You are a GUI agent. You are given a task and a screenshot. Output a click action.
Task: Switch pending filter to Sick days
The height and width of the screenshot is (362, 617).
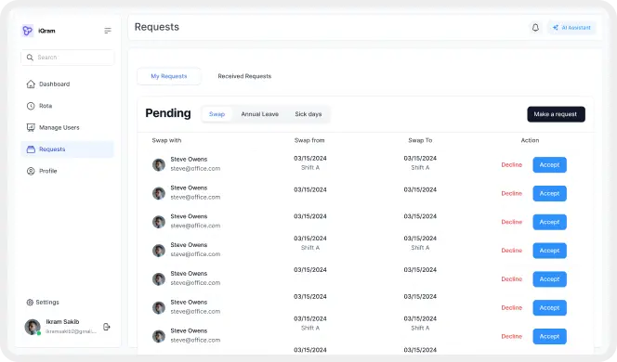tap(308, 114)
